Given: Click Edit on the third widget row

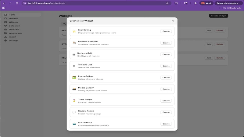Looking at the screenshot, I should pyautogui.click(x=209, y=58).
